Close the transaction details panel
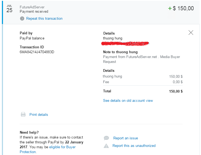Image resolution: width=201 pixels, height=155 pixels. click(x=191, y=32)
